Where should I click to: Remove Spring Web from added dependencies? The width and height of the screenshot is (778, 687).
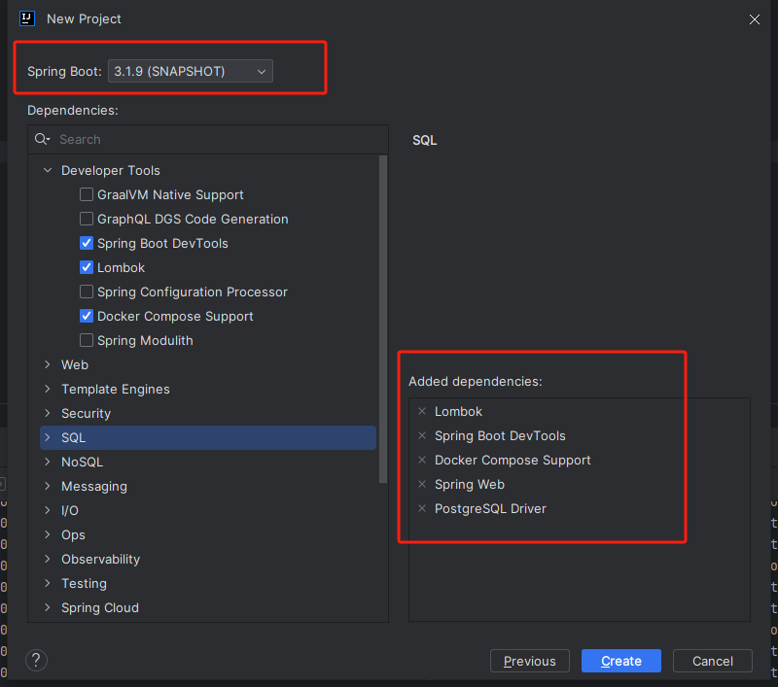(x=422, y=484)
